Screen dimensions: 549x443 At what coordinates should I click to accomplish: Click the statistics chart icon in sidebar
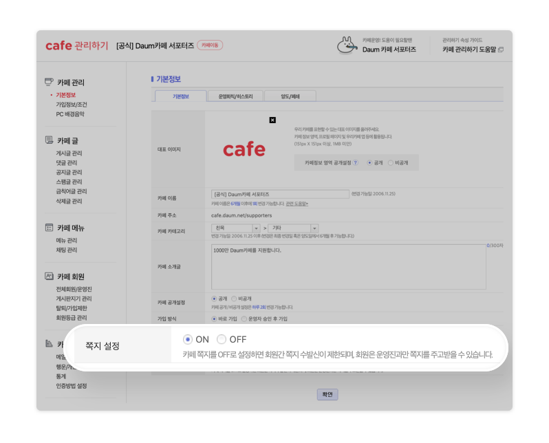click(x=49, y=343)
